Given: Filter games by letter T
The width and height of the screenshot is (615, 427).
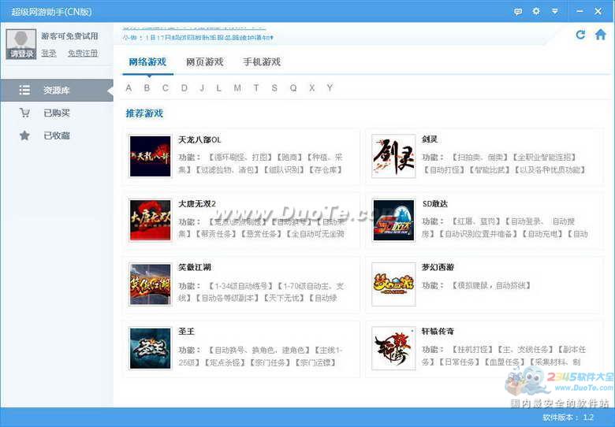Looking at the screenshot, I should pyautogui.click(x=256, y=88).
